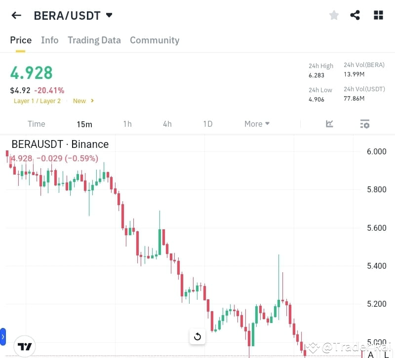Image resolution: width=395 pixels, height=358 pixels.
Task: Open the Community tab
Action: [x=155, y=40]
